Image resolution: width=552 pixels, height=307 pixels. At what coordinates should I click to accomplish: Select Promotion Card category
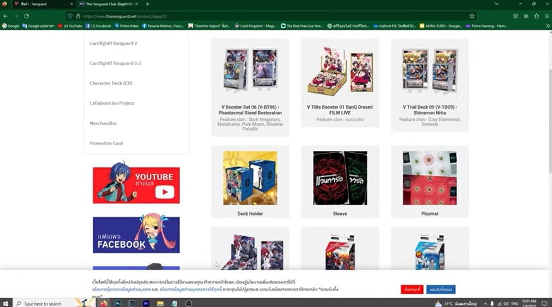coord(106,143)
